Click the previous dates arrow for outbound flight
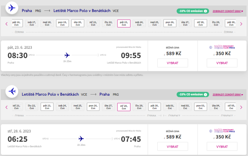This screenshot has width=248, height=156. pos(6,24)
